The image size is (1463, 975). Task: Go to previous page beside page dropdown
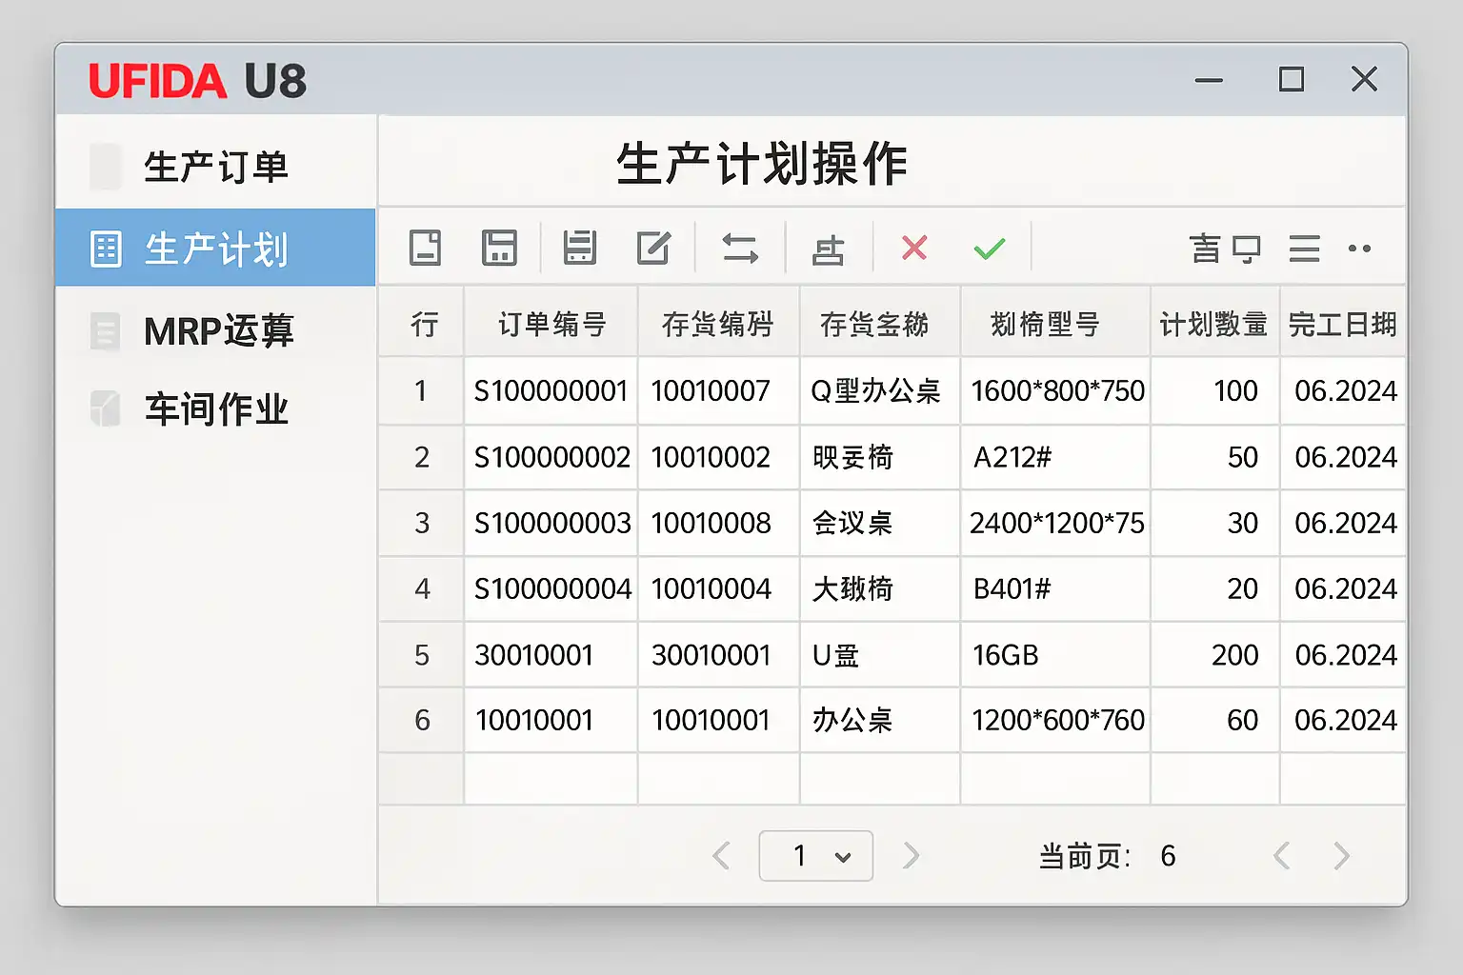(x=722, y=856)
